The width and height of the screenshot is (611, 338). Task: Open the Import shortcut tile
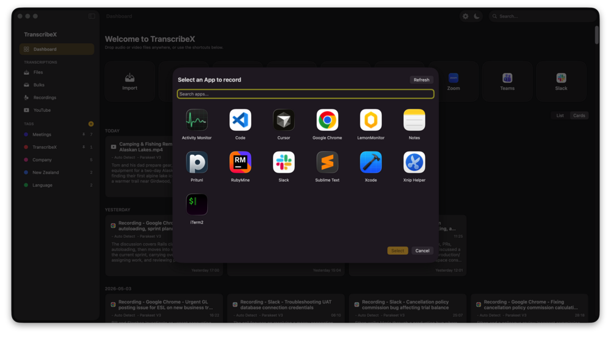tap(129, 81)
